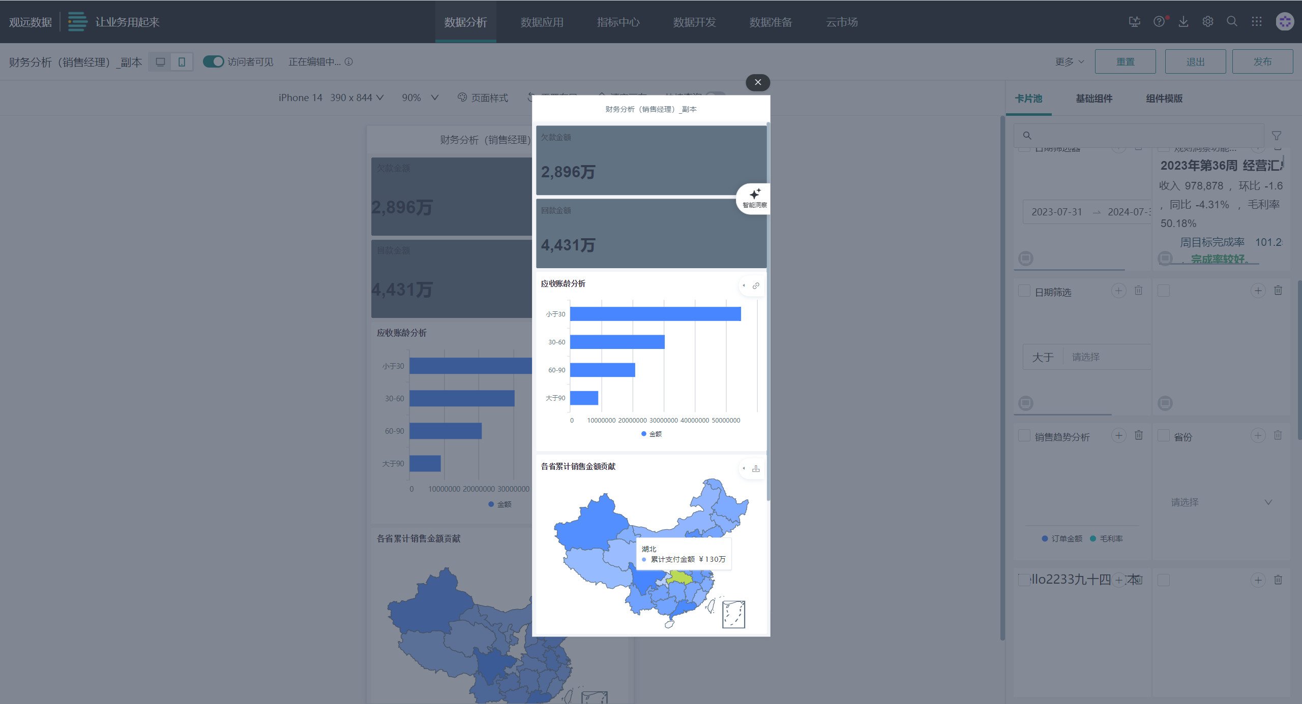The width and height of the screenshot is (1302, 704).
Task: Open the download icon in top bar
Action: 1183,21
